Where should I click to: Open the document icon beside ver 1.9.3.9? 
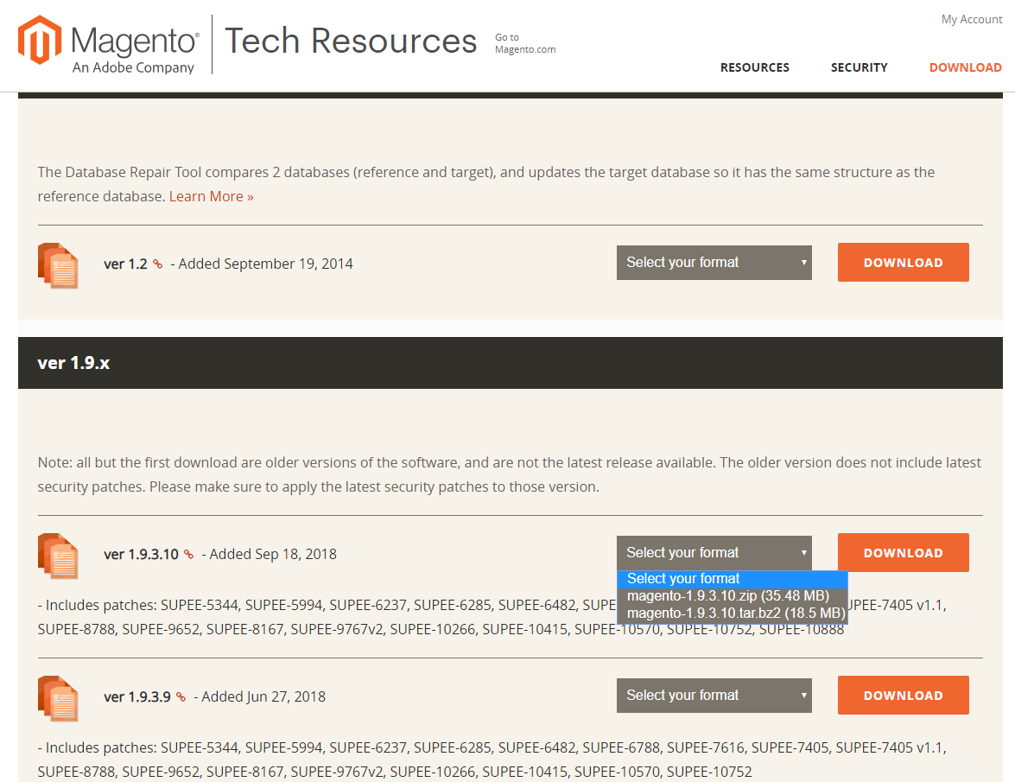coord(58,698)
